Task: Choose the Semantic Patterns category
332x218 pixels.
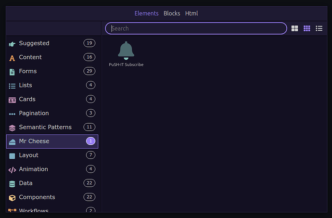Action: click(x=52, y=127)
